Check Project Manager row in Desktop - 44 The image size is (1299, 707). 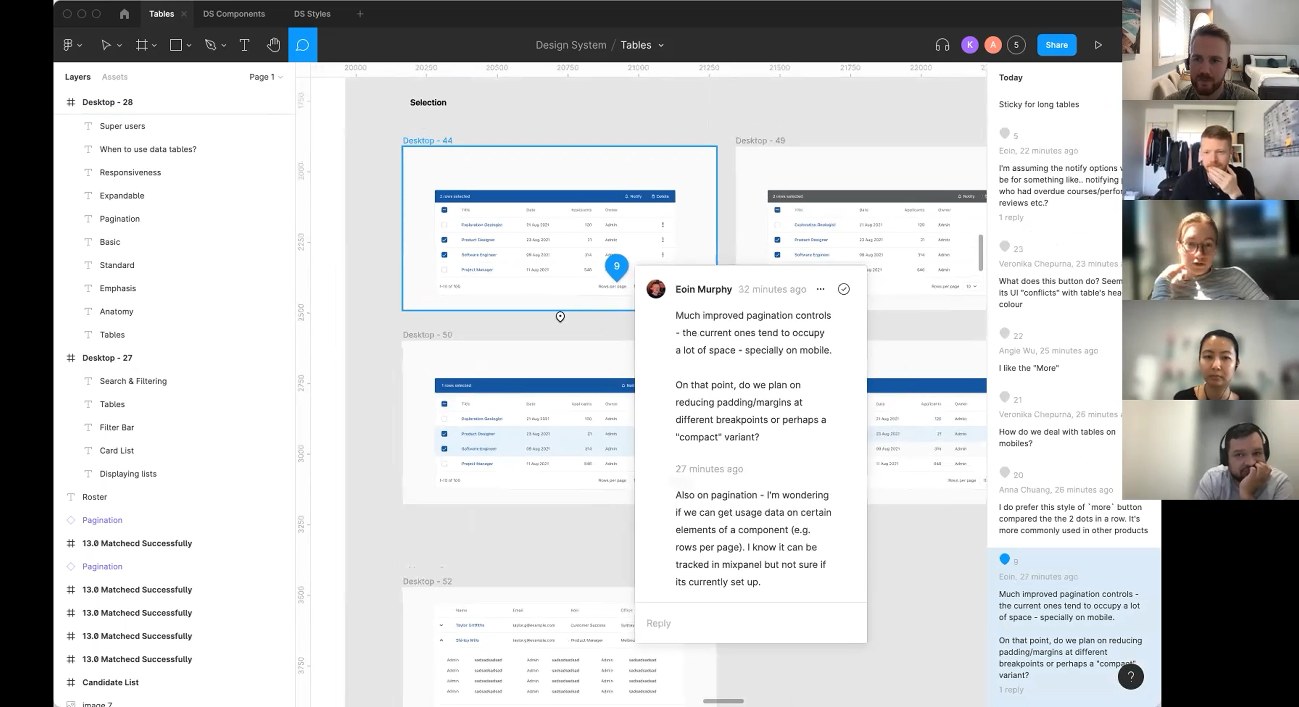point(444,270)
